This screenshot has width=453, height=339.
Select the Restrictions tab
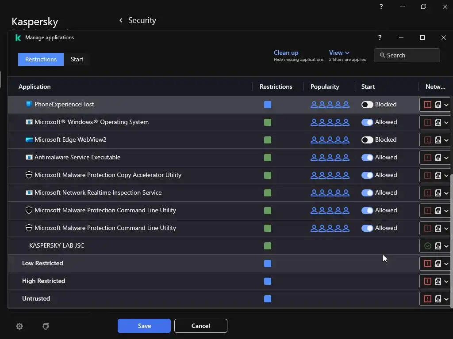(41, 59)
